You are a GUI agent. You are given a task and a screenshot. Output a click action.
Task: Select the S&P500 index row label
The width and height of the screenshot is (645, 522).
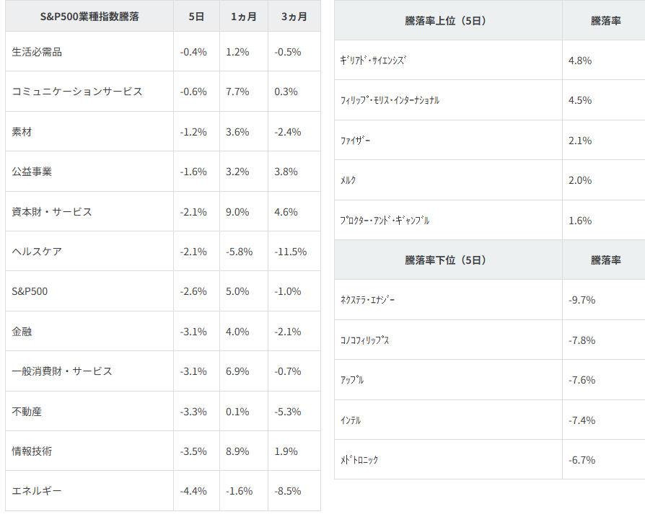pos(30,291)
